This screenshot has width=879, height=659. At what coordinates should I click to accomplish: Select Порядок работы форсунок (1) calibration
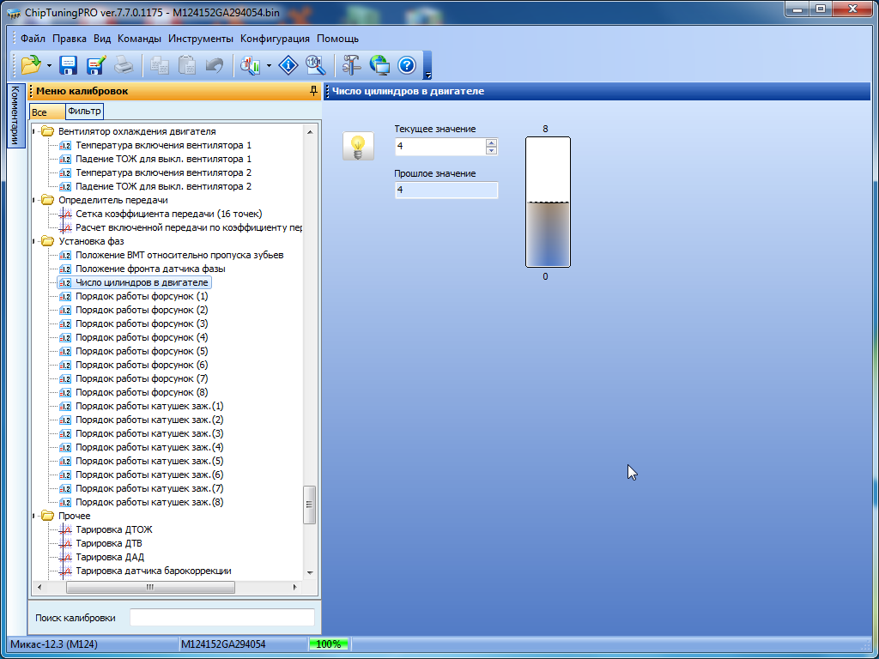pos(142,296)
